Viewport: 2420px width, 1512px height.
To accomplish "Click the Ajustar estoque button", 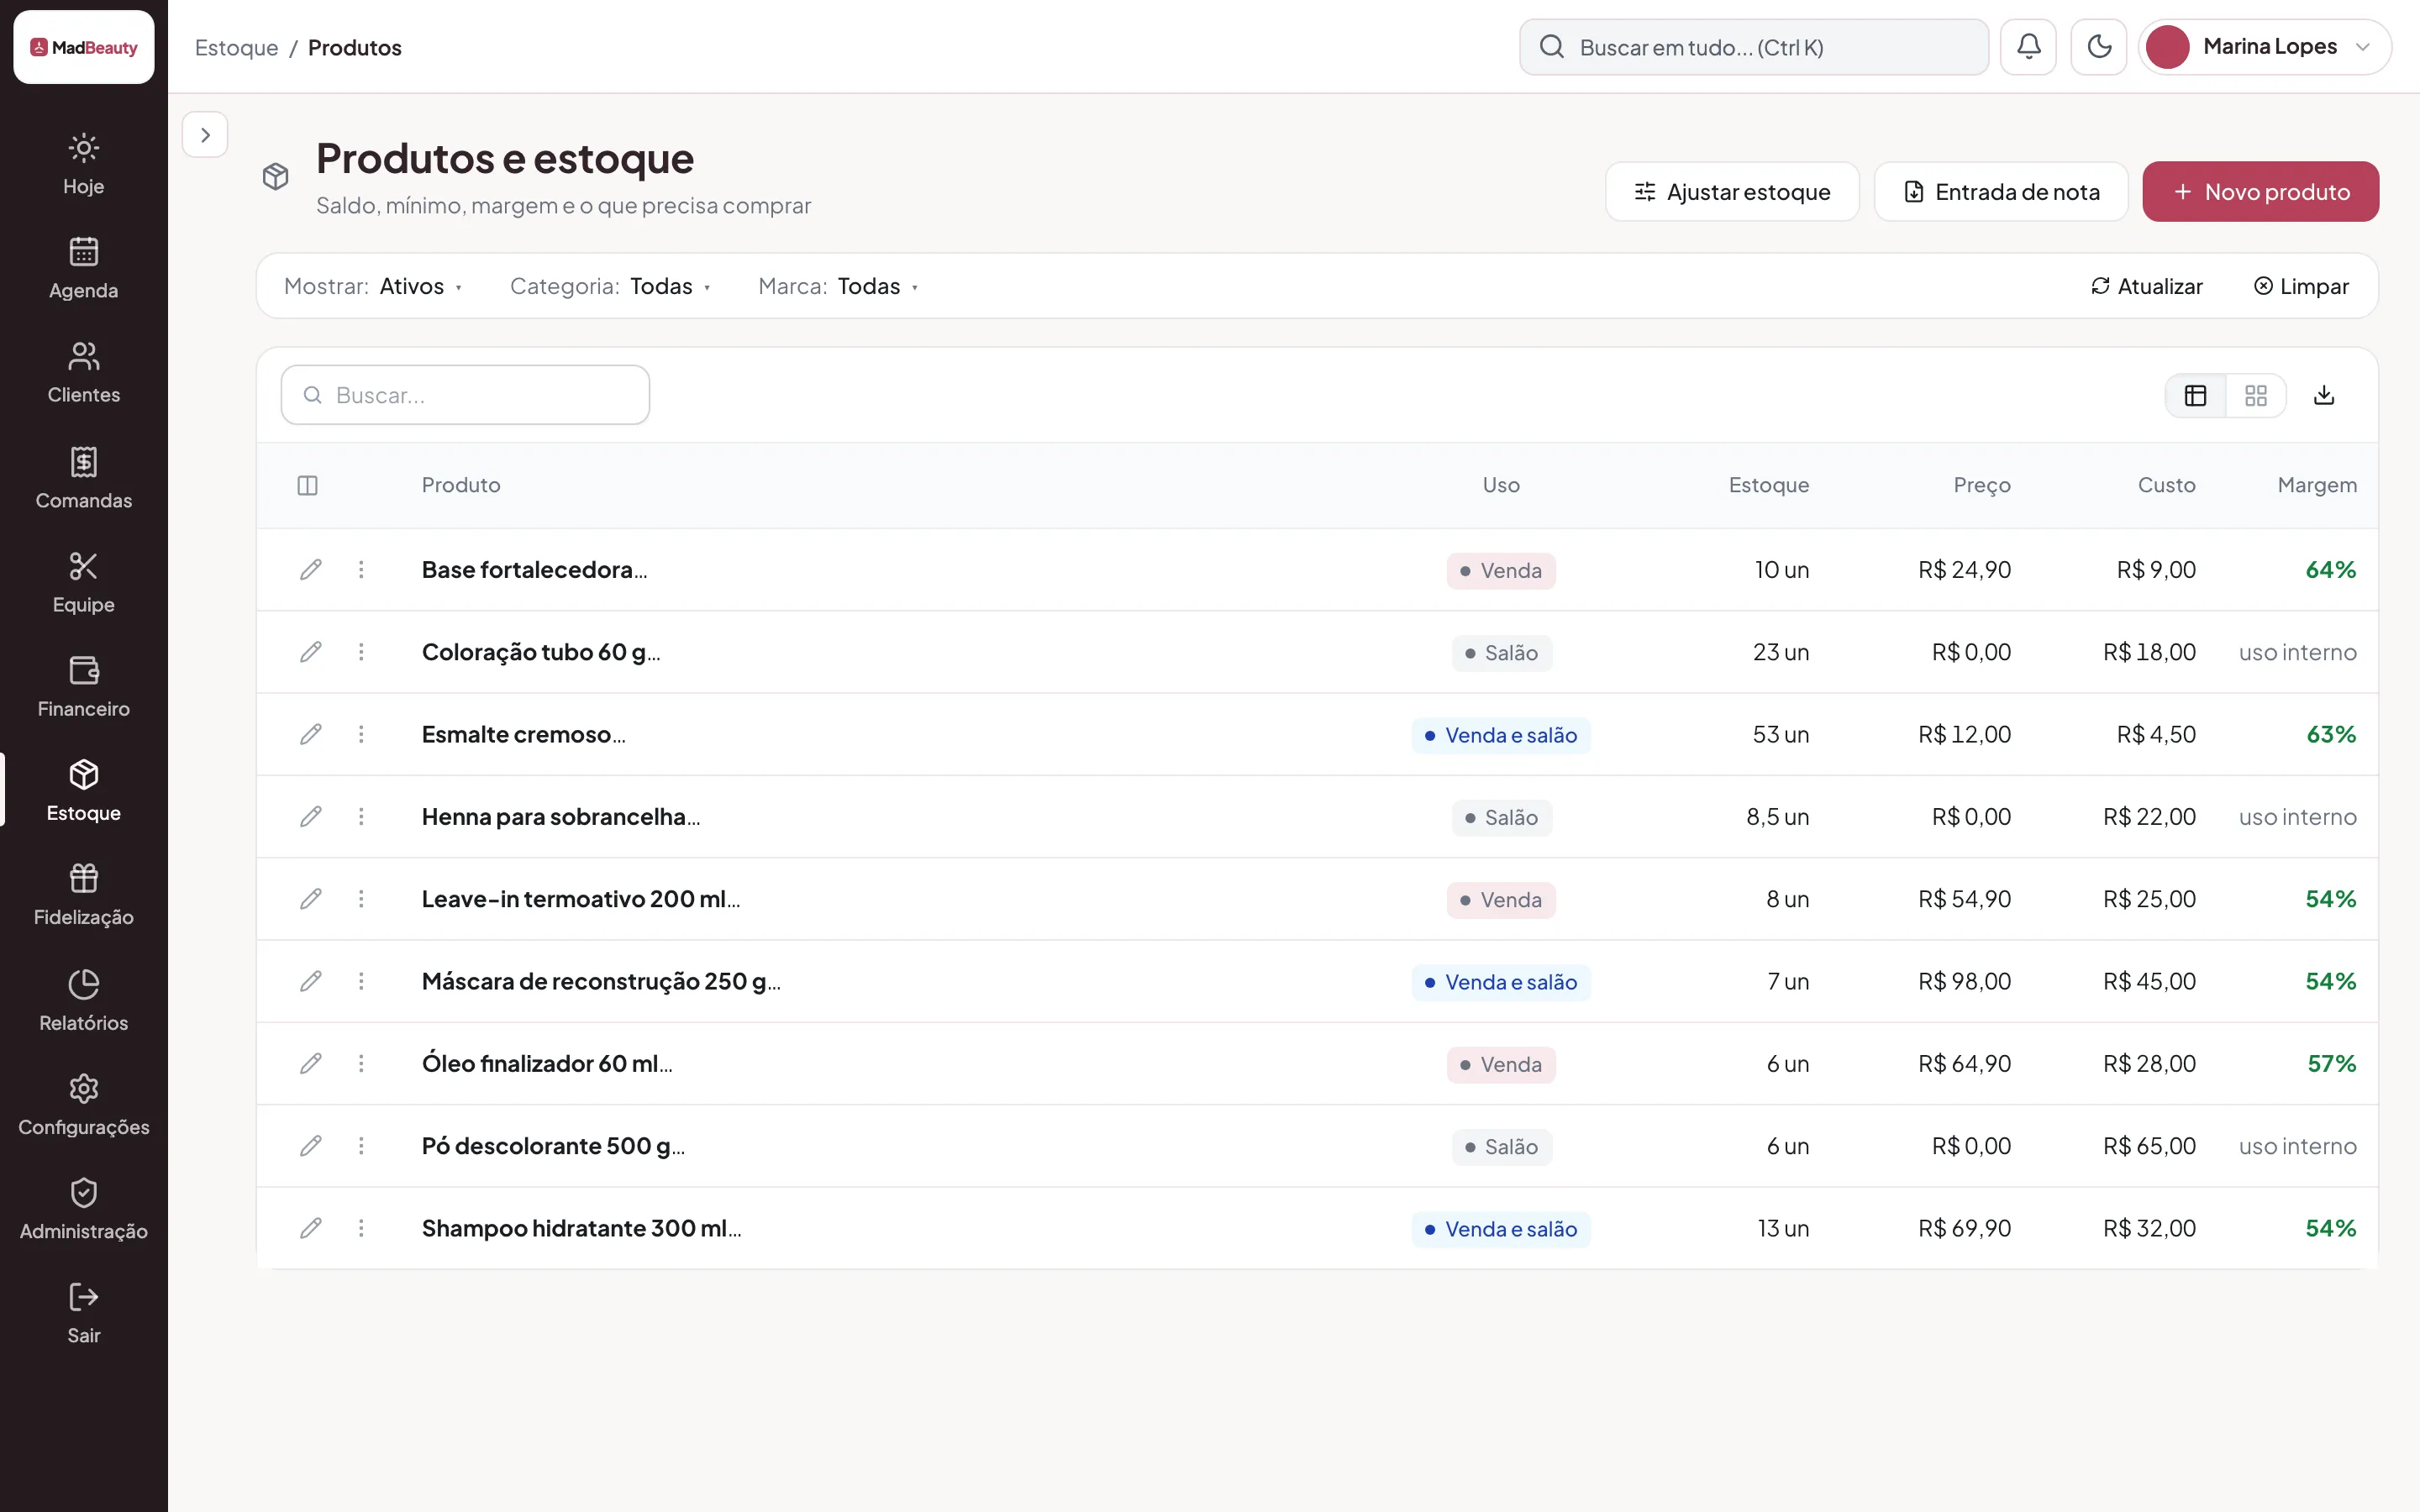I will click(x=1732, y=192).
